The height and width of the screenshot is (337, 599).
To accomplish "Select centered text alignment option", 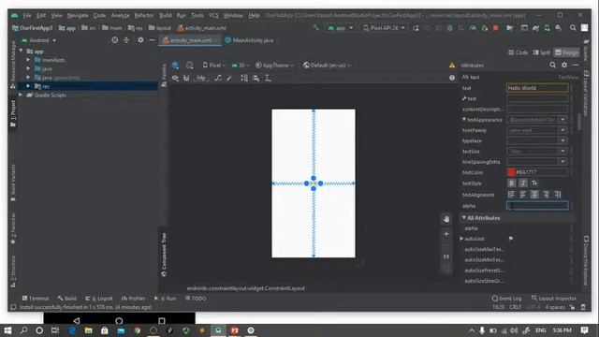I will coord(534,195).
